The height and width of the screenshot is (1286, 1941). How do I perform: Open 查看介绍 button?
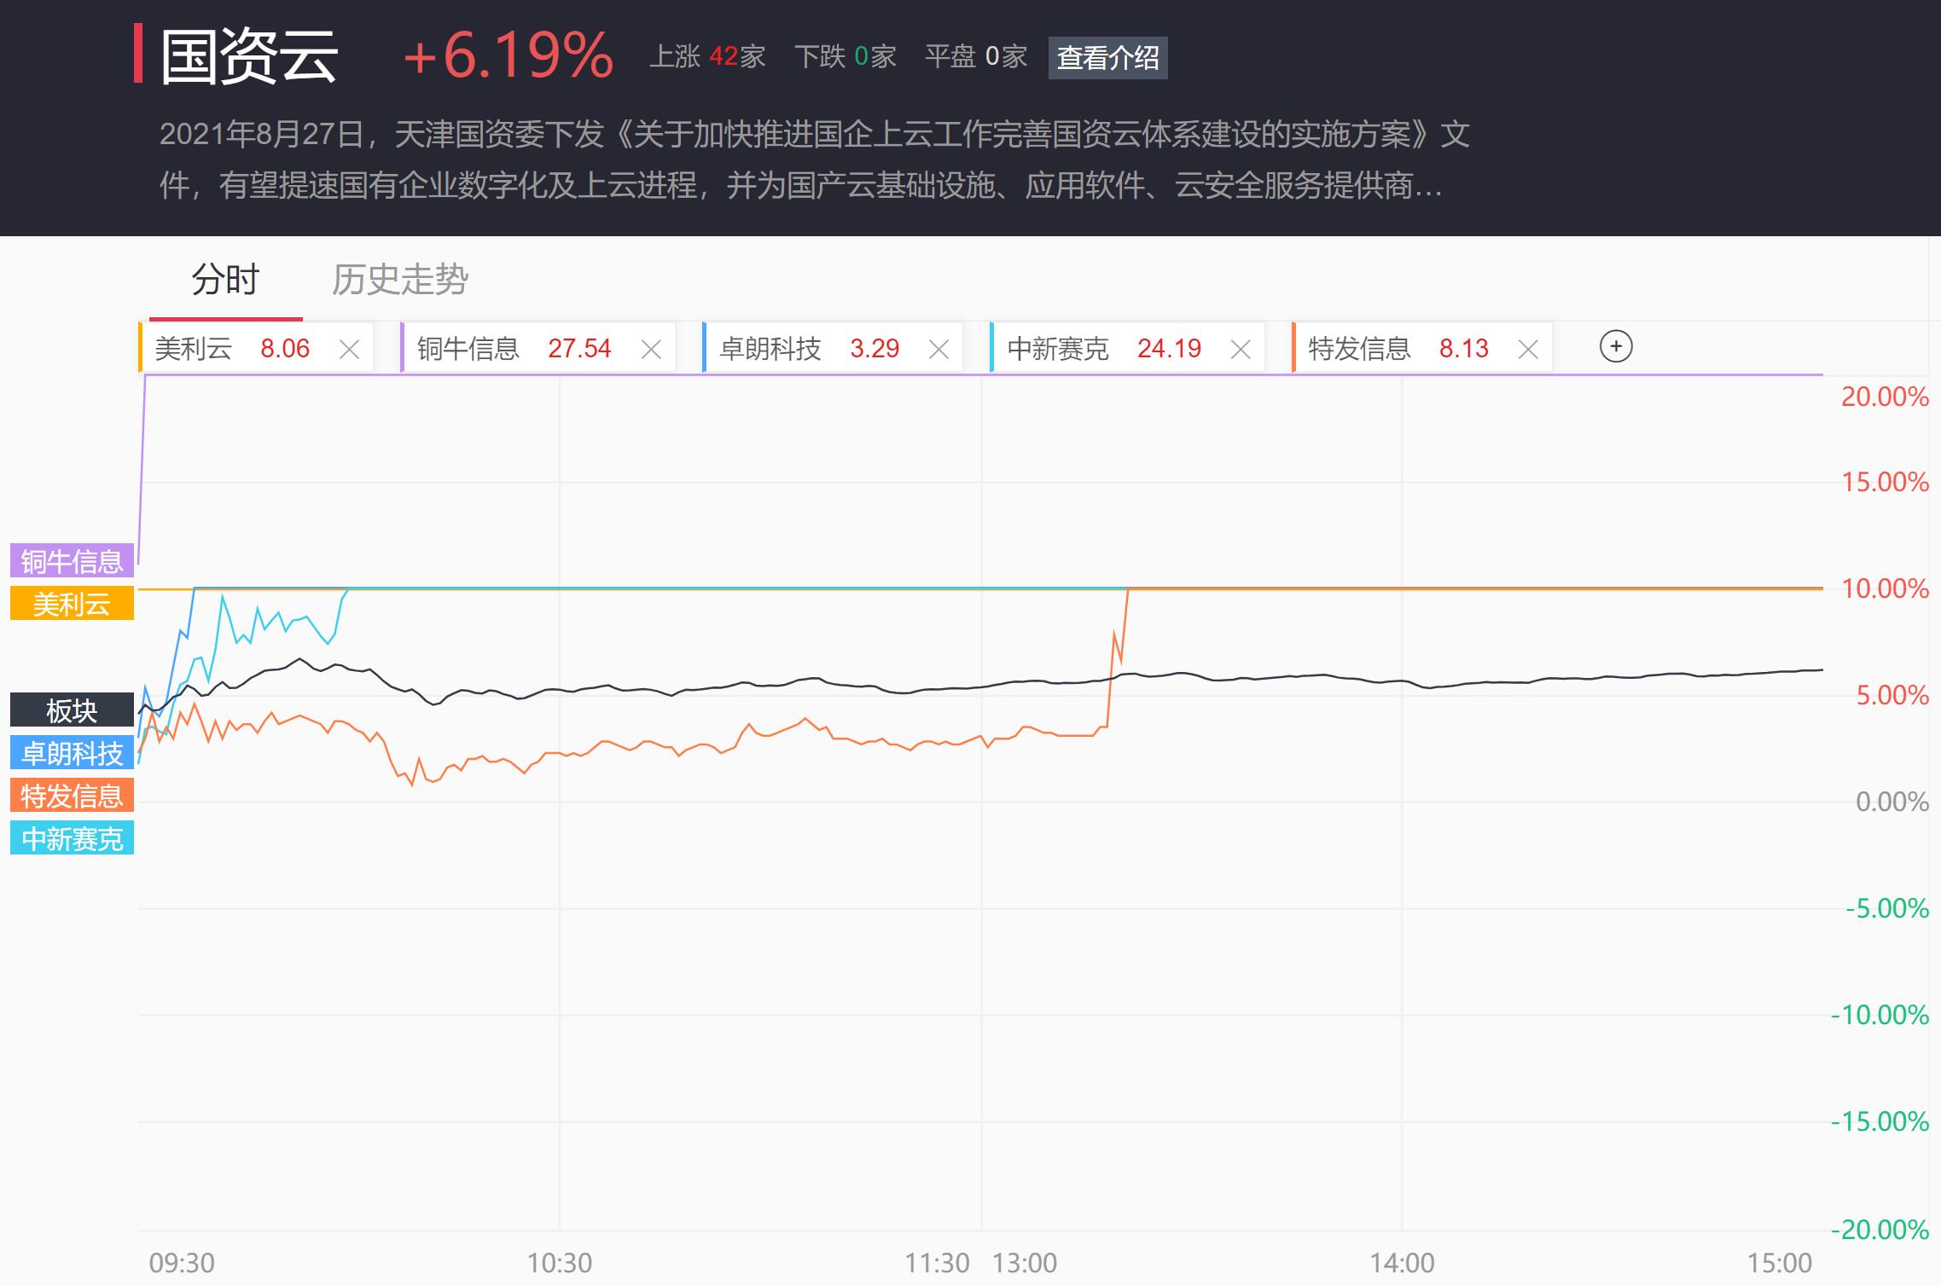click(1107, 58)
